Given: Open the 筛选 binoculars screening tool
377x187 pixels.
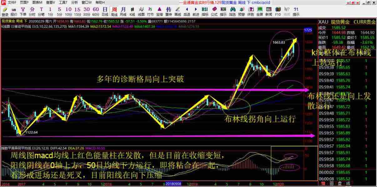Looking at the screenshot, I should 232,12.
